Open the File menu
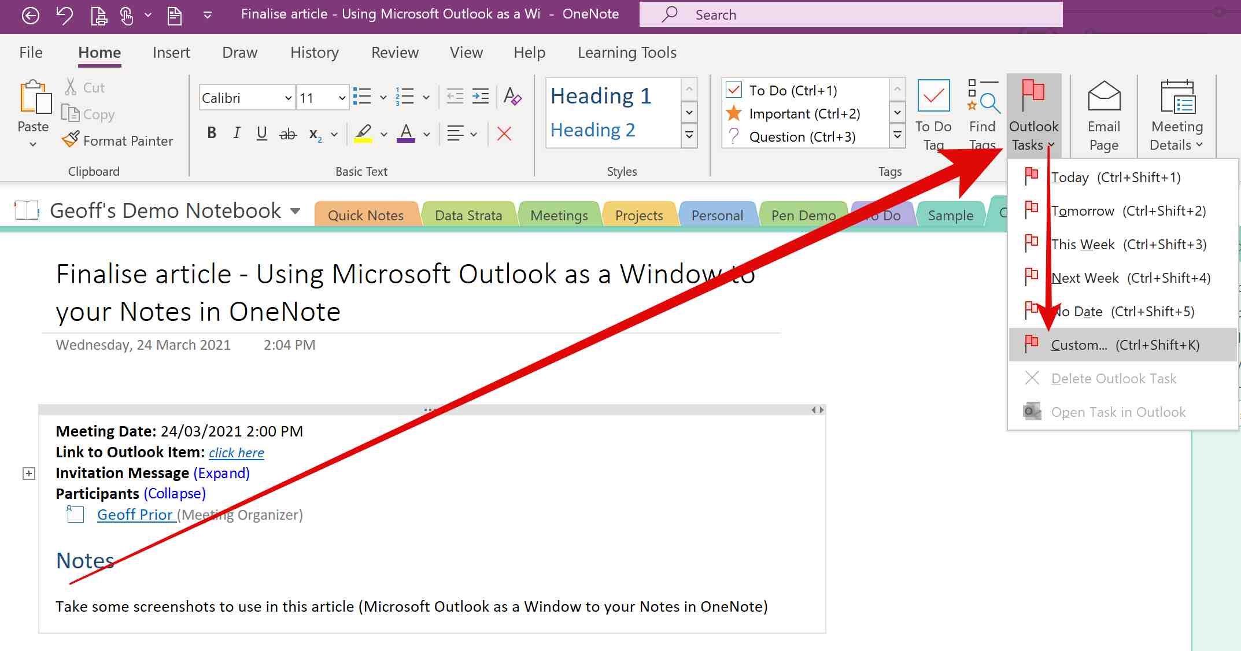The height and width of the screenshot is (651, 1241). coord(31,53)
